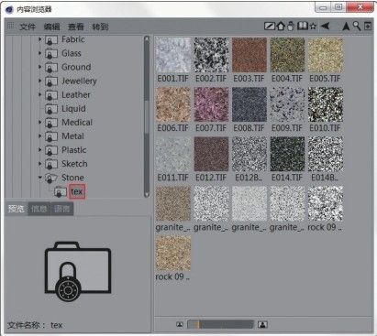The width and height of the screenshot is (377, 336).
Task: Select the Ground tree label
Action: click(x=76, y=67)
